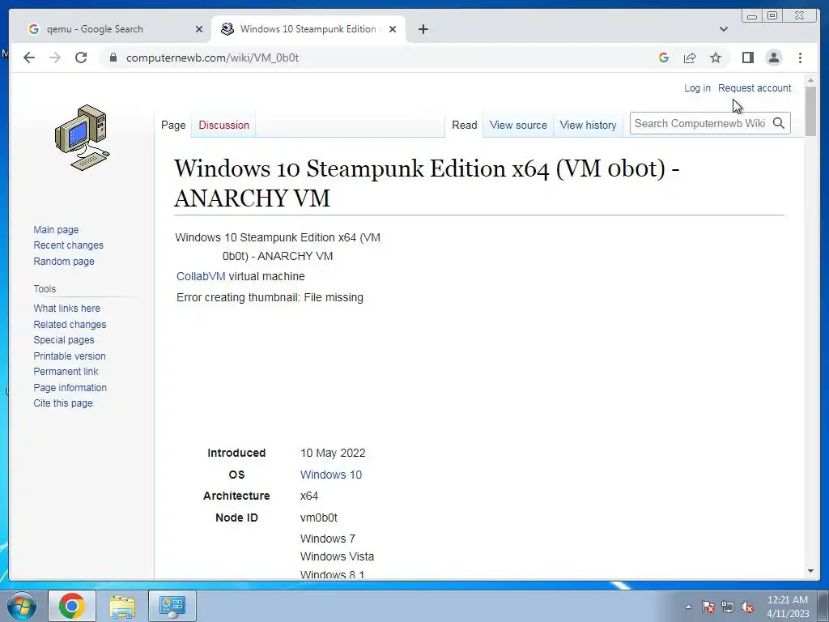Image resolution: width=829 pixels, height=622 pixels.
Task: Go back with the browser back arrow
Action: click(x=29, y=58)
